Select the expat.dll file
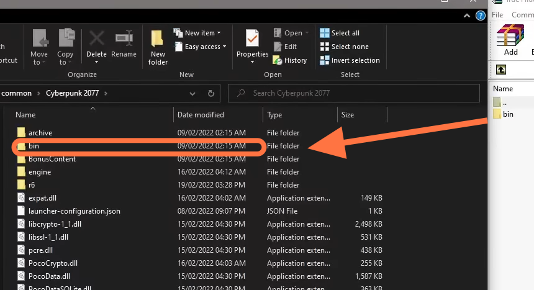 click(x=42, y=198)
